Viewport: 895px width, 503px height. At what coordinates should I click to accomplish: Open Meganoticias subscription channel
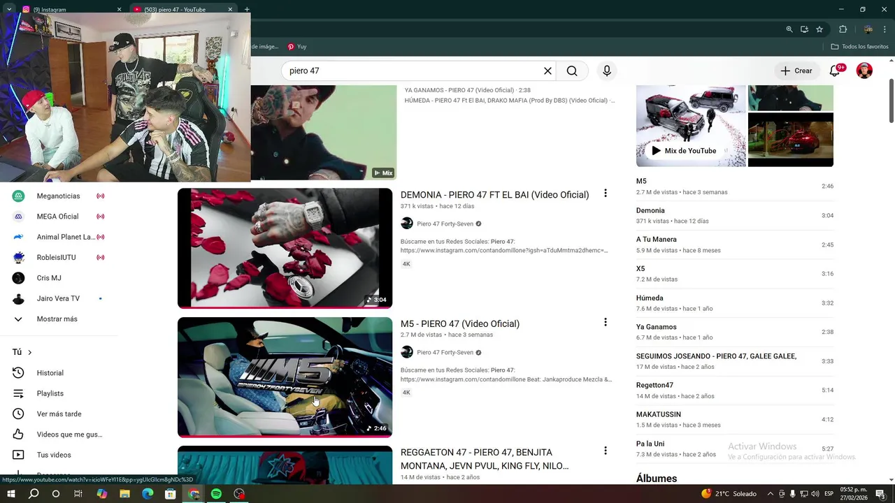coord(59,196)
